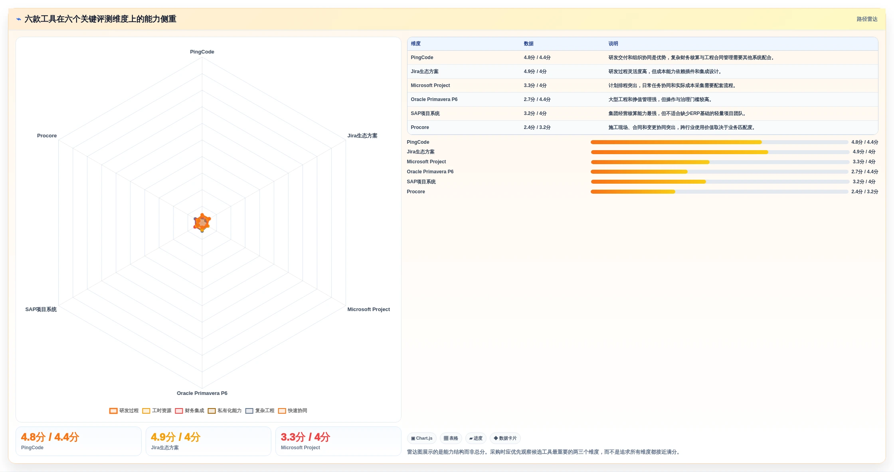Select the 数据卡片 chip
The height and width of the screenshot is (472, 894).
[x=505, y=438]
